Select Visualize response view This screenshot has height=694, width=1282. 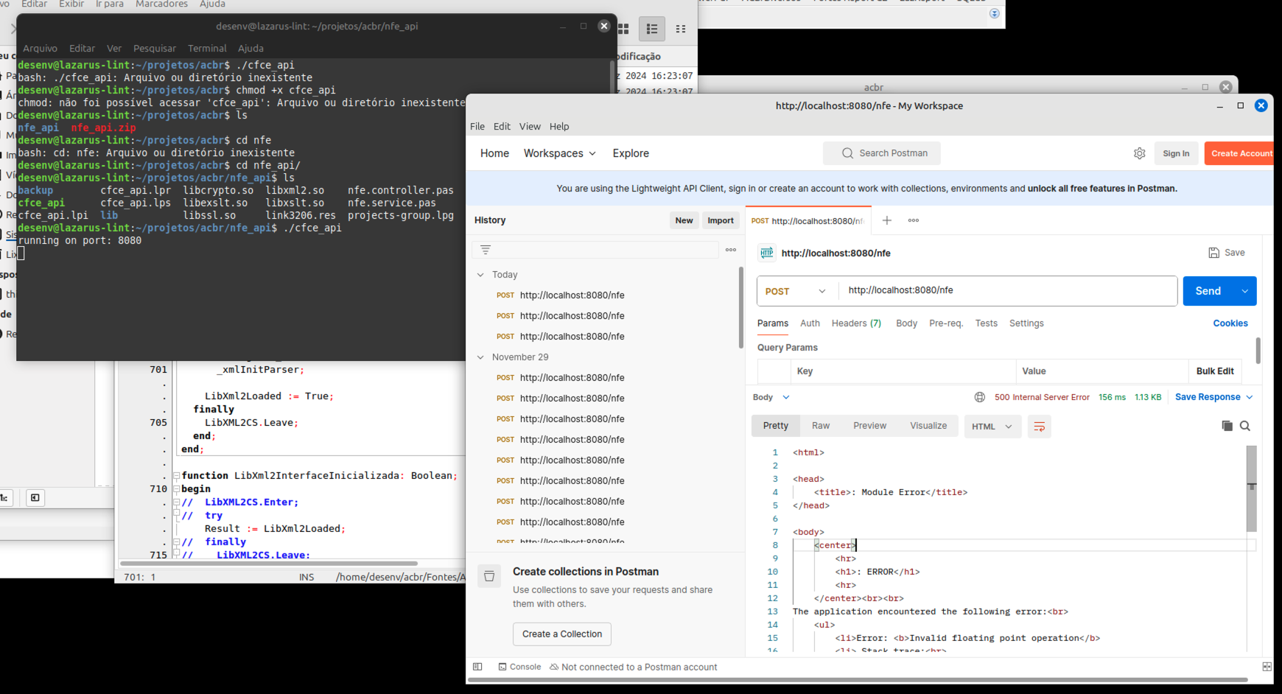click(928, 426)
